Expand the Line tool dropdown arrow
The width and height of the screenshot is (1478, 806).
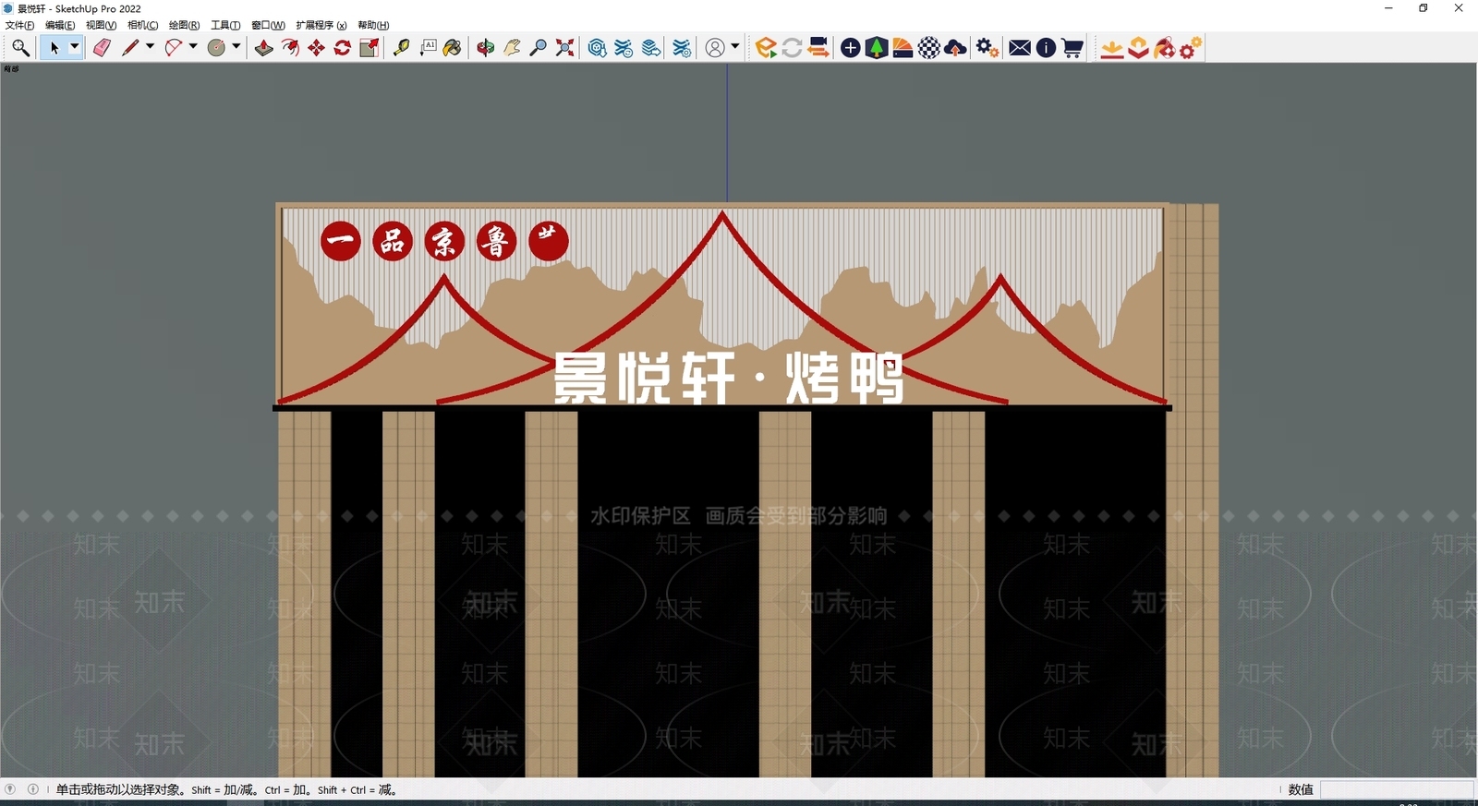coord(150,47)
